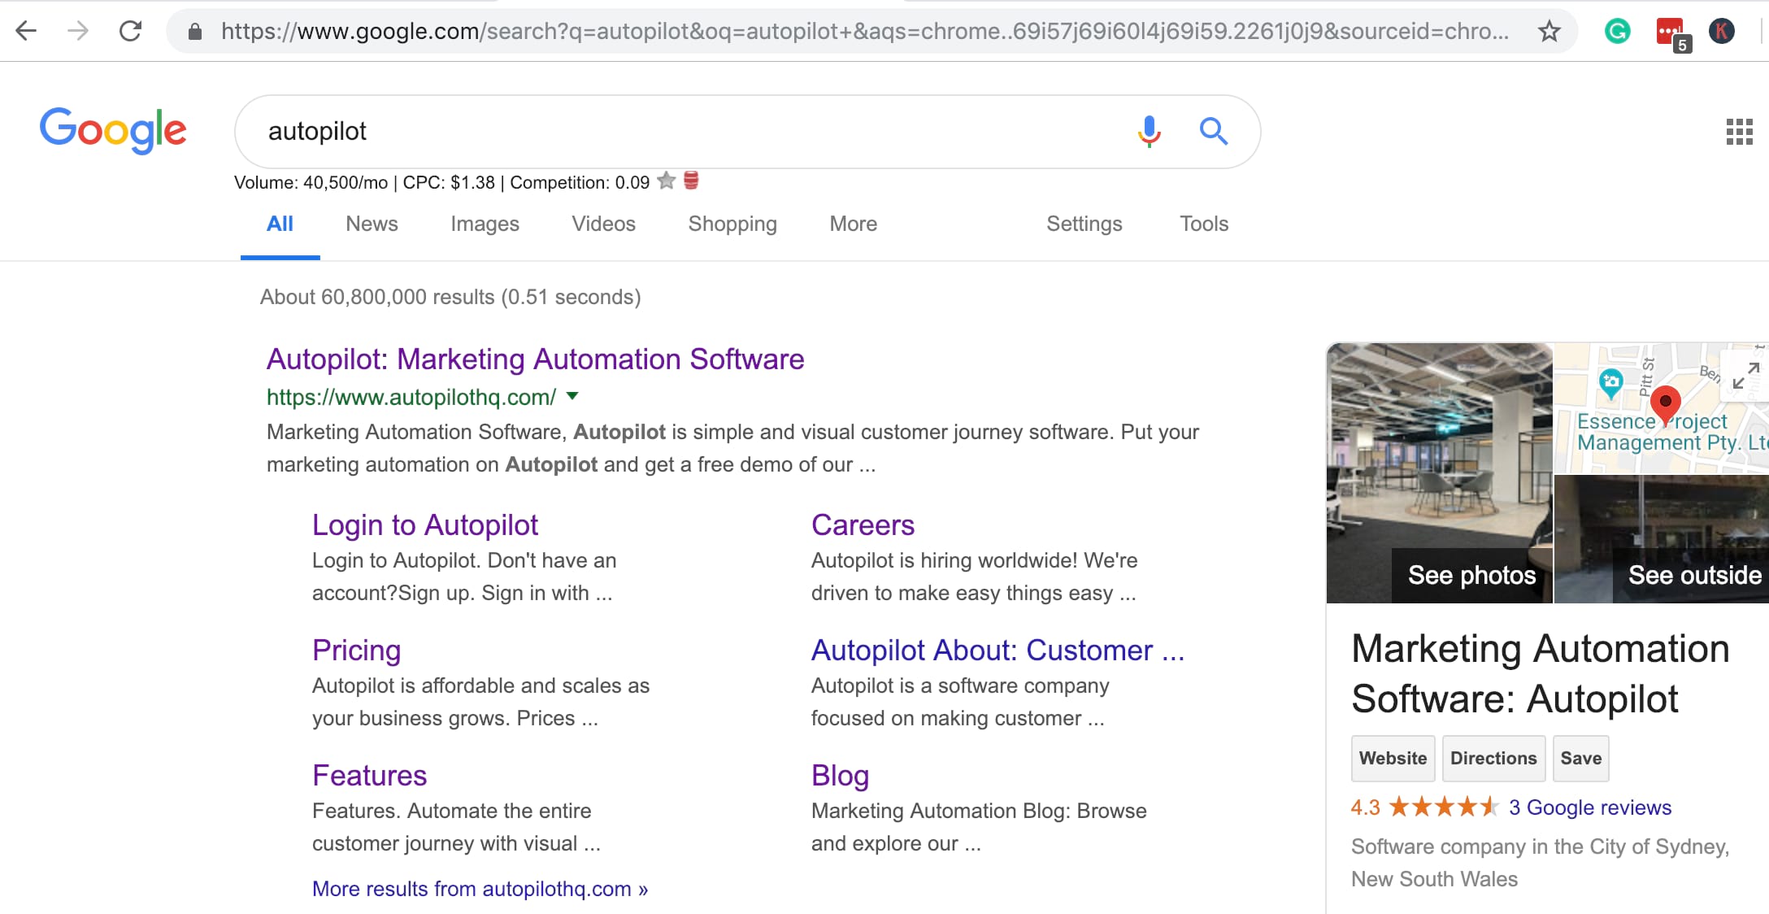Open the Blog sitelink
Screen dimensions: 1769x914
(x=840, y=775)
